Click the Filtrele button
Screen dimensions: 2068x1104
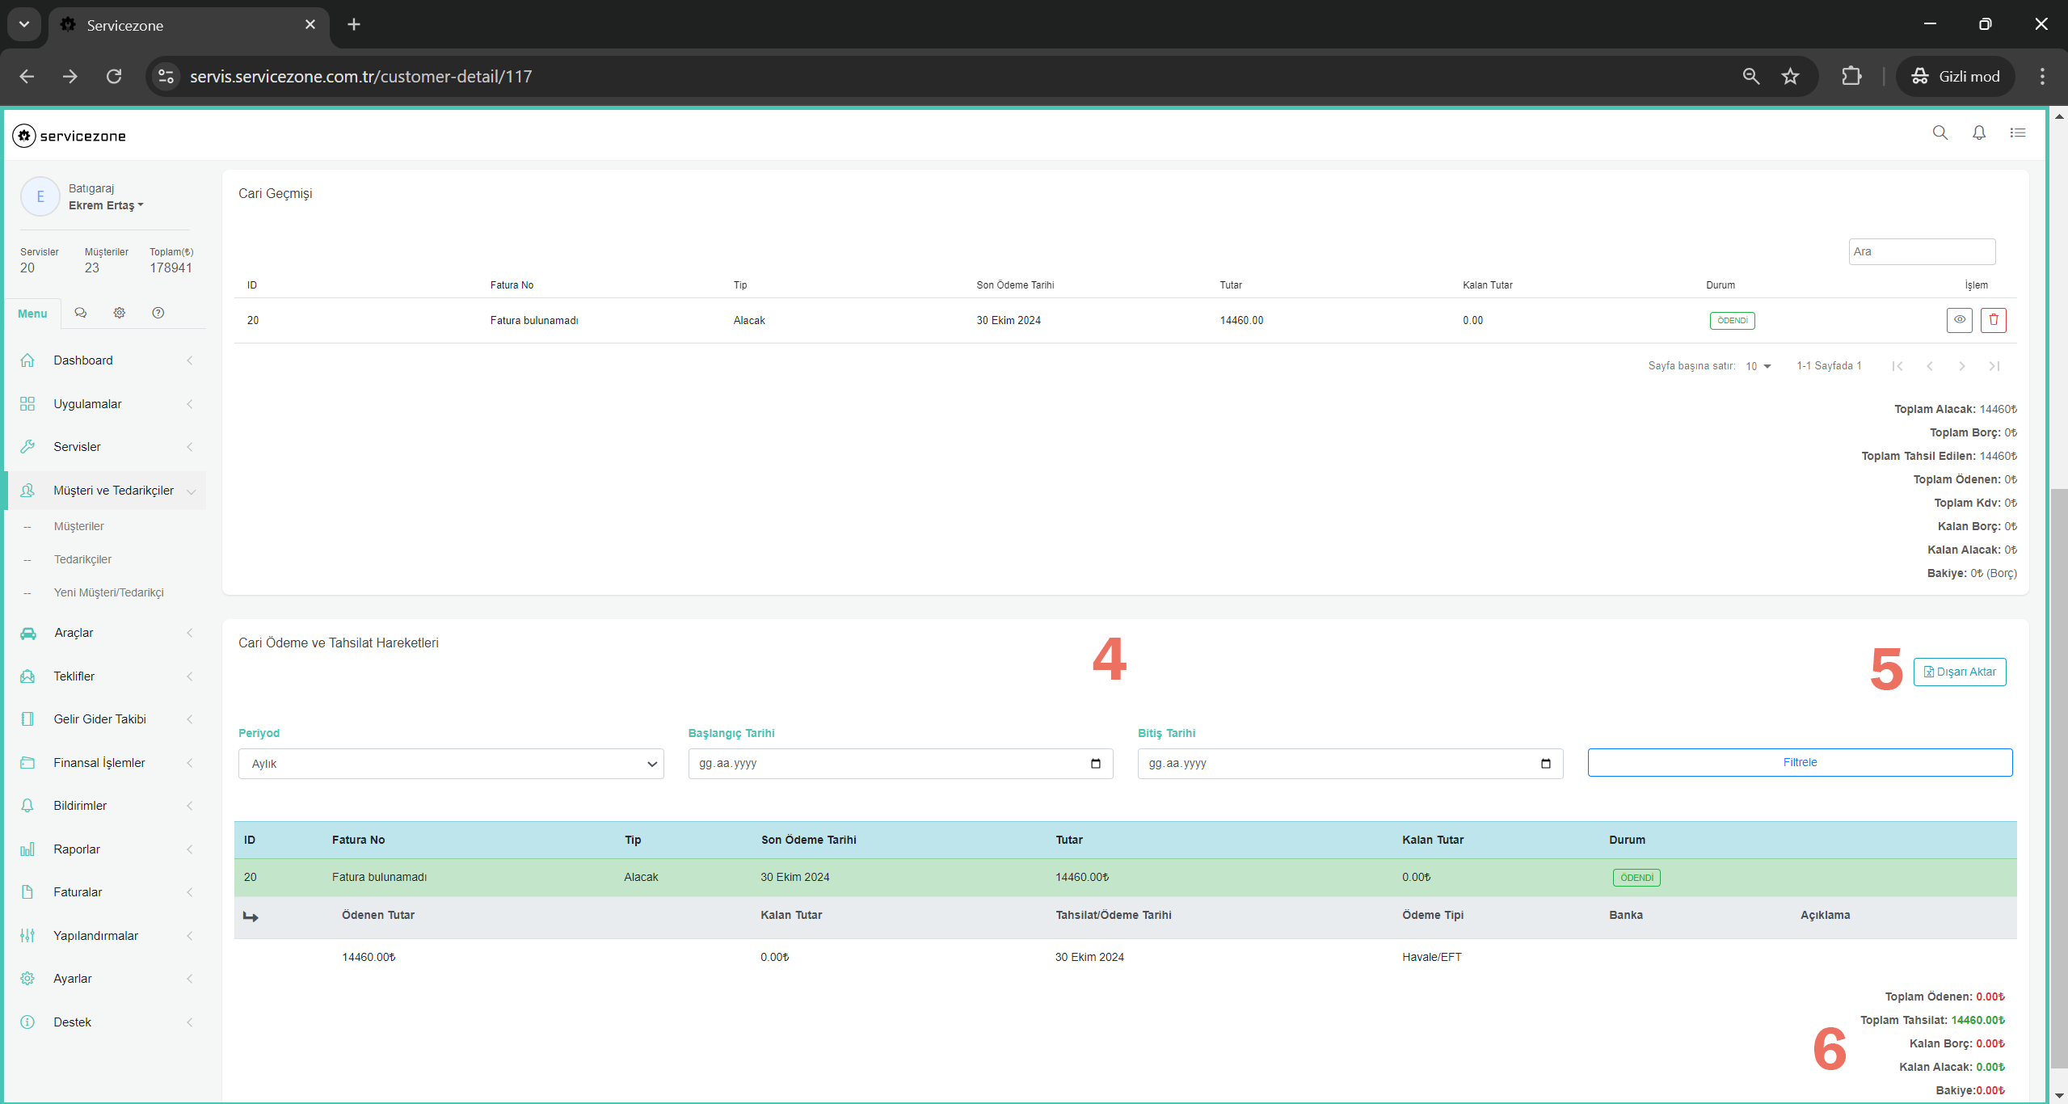1800,762
